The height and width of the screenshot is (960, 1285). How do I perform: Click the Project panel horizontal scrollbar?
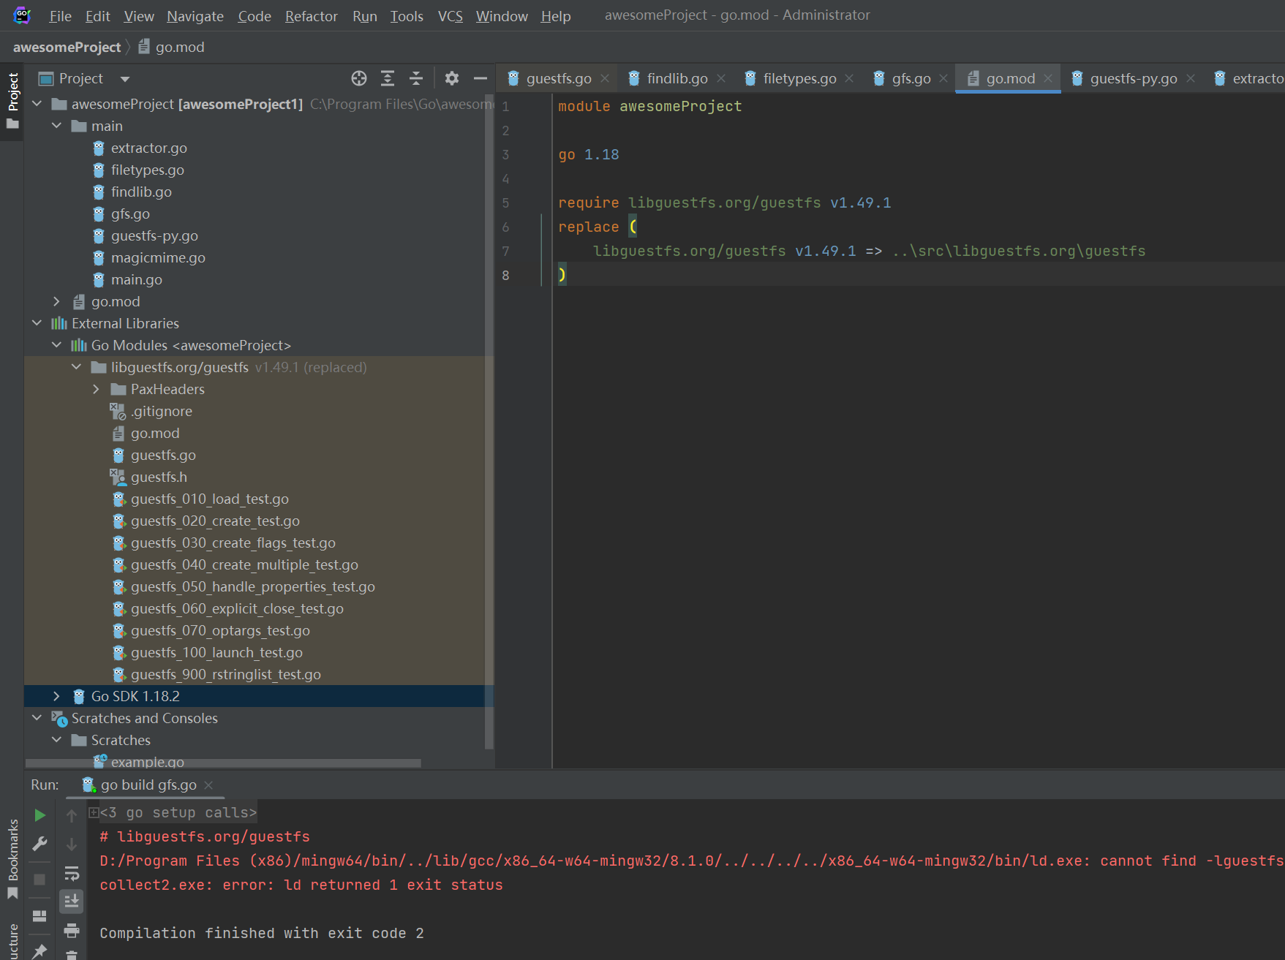(x=223, y=763)
